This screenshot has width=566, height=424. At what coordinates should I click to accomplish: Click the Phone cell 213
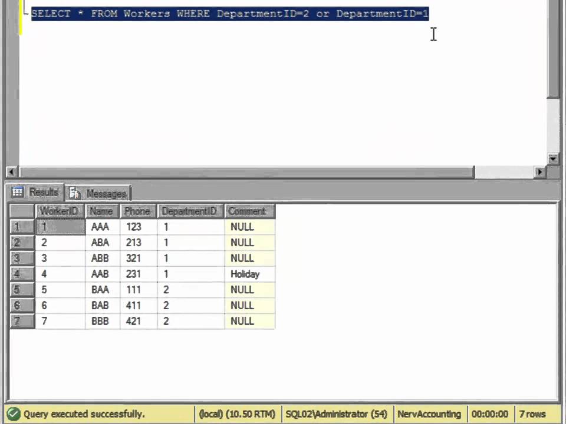tap(139, 243)
